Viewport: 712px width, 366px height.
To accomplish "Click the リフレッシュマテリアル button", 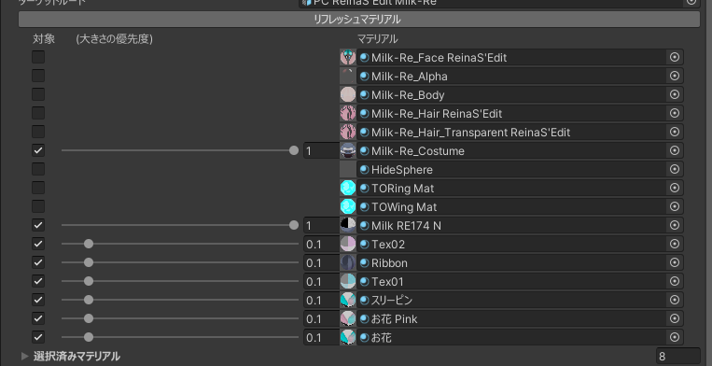I will tap(358, 20).
